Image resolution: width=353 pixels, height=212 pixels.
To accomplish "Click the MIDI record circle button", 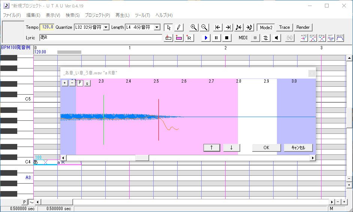I will (x=255, y=38).
